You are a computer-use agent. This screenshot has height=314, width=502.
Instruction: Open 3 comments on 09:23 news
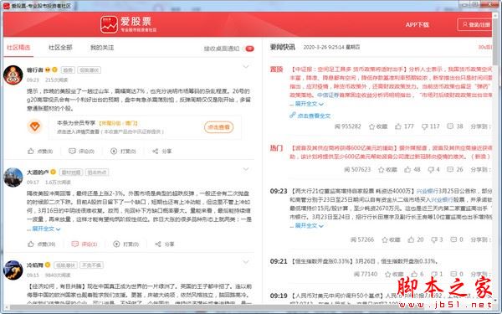coord(438,239)
